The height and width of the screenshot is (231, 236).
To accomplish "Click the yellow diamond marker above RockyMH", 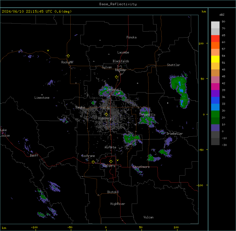I will (x=68, y=56).
